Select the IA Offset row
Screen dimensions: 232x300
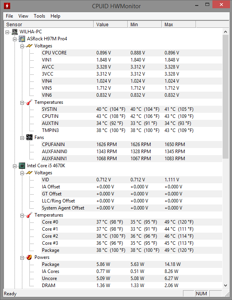(x=132, y=187)
